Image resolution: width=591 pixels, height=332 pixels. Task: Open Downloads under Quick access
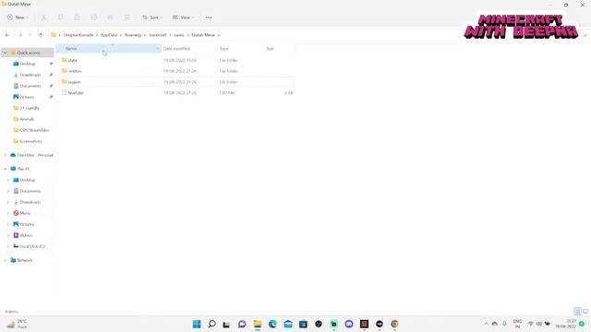tap(30, 75)
